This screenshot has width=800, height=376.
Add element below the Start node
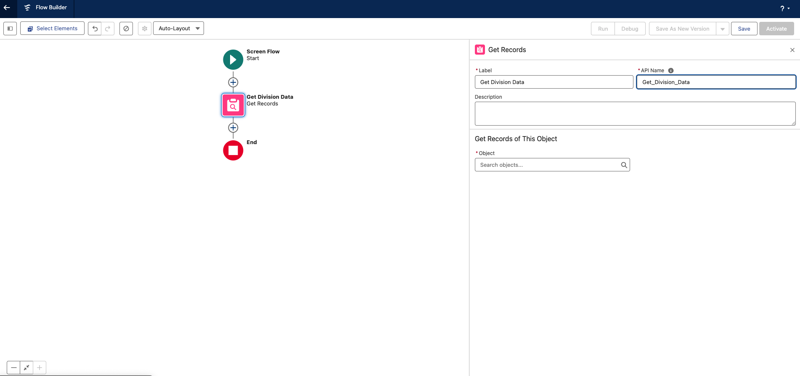[233, 82]
